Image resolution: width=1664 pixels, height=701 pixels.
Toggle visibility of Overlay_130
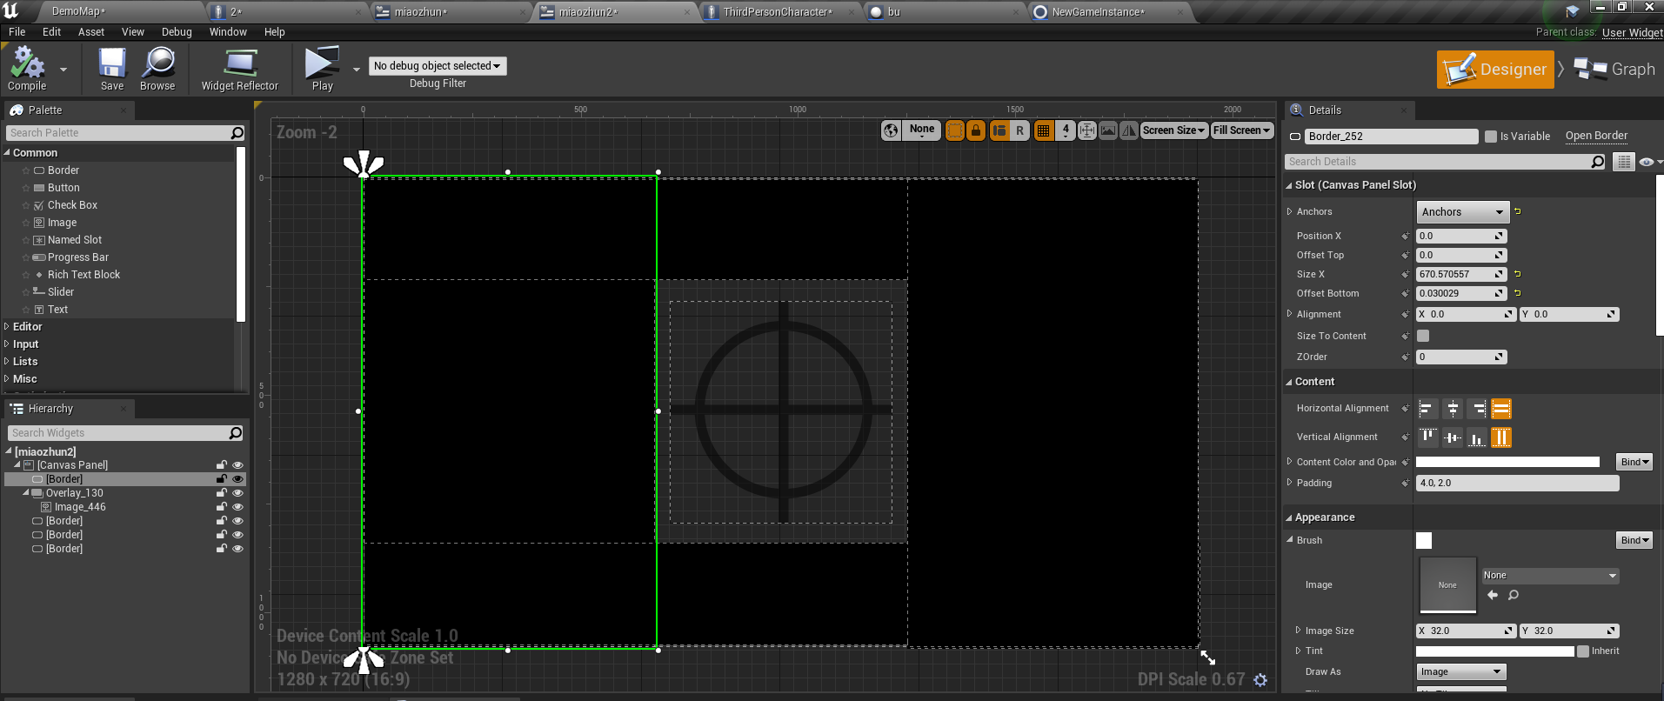(x=237, y=493)
